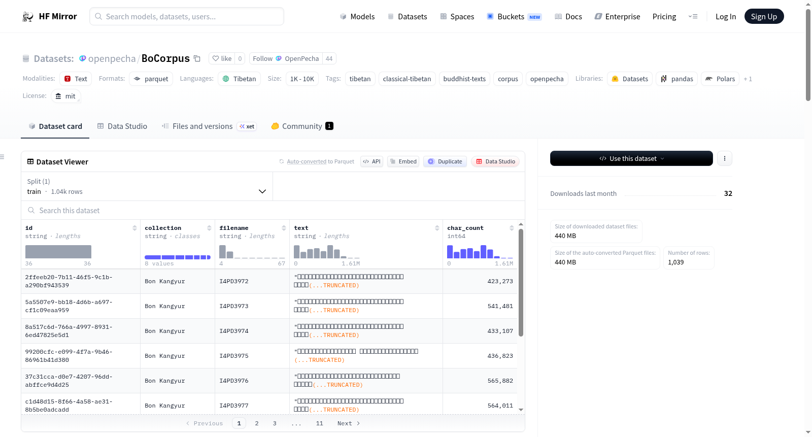Select the Tibetan language tag

pyautogui.click(x=240, y=79)
